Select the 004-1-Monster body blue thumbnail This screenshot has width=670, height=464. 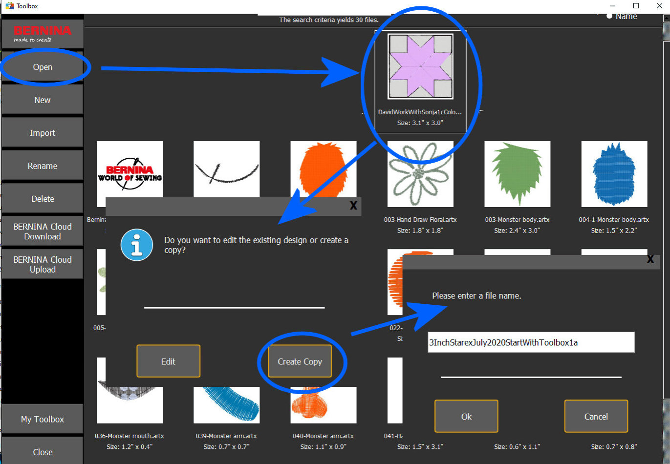click(614, 174)
